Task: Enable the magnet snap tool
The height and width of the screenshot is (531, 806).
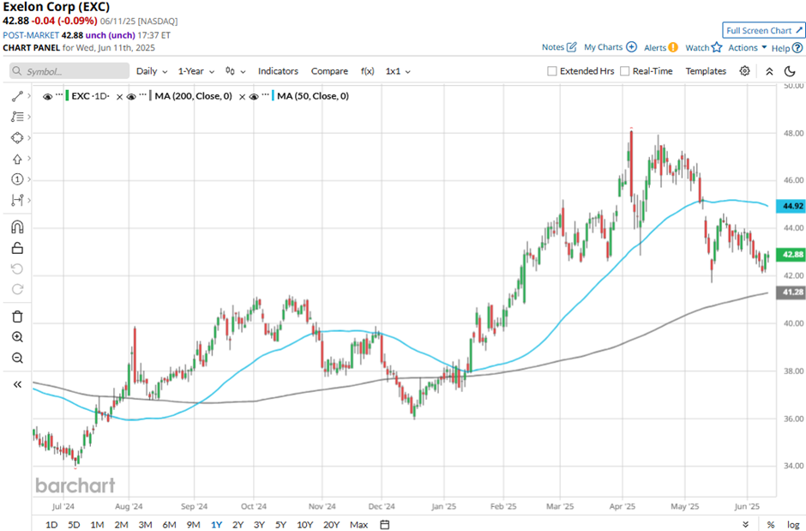Action: 16,227
